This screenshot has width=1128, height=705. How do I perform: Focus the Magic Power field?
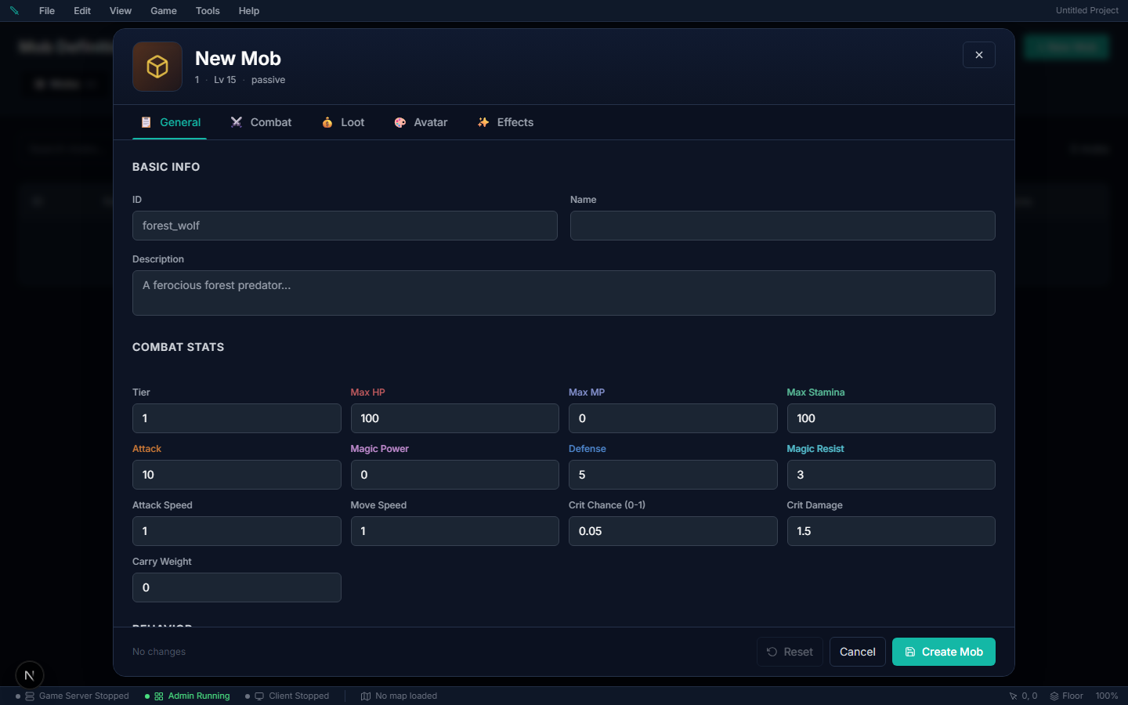coord(455,475)
